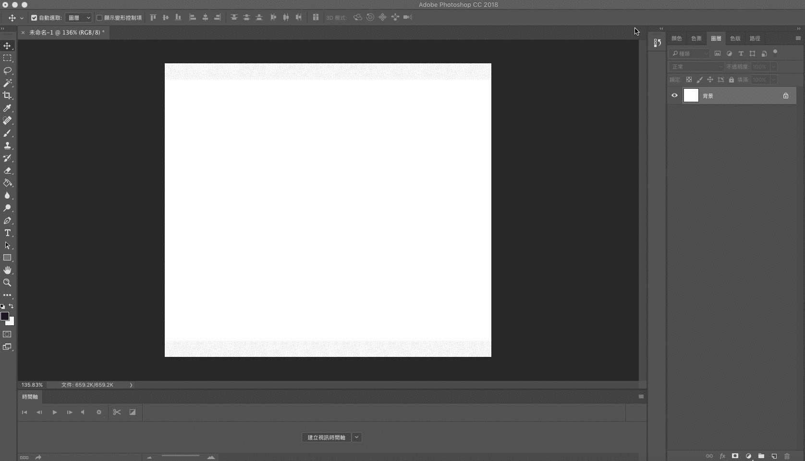
Task: Uncheck the 自動選取 checkbox
Action: click(33, 18)
